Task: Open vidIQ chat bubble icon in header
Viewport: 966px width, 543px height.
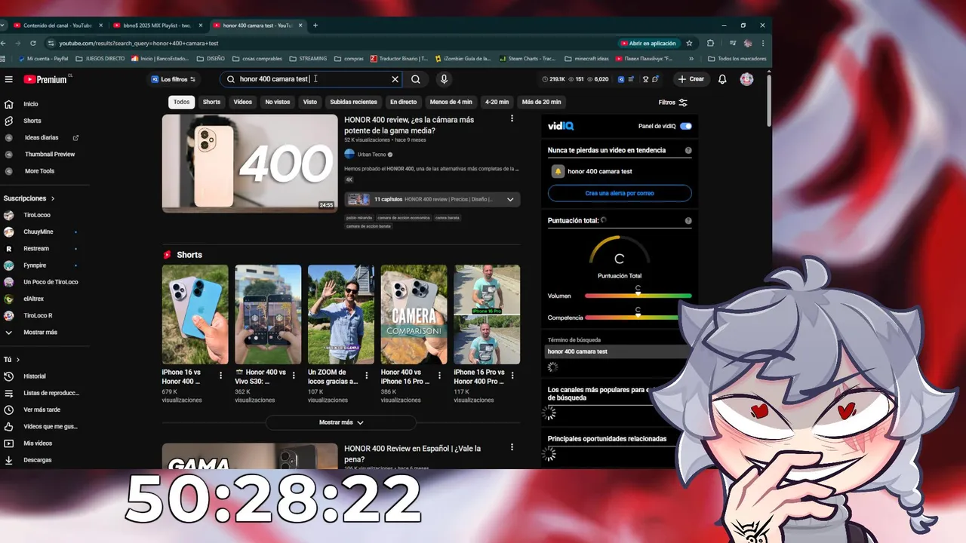Action: coord(655,79)
